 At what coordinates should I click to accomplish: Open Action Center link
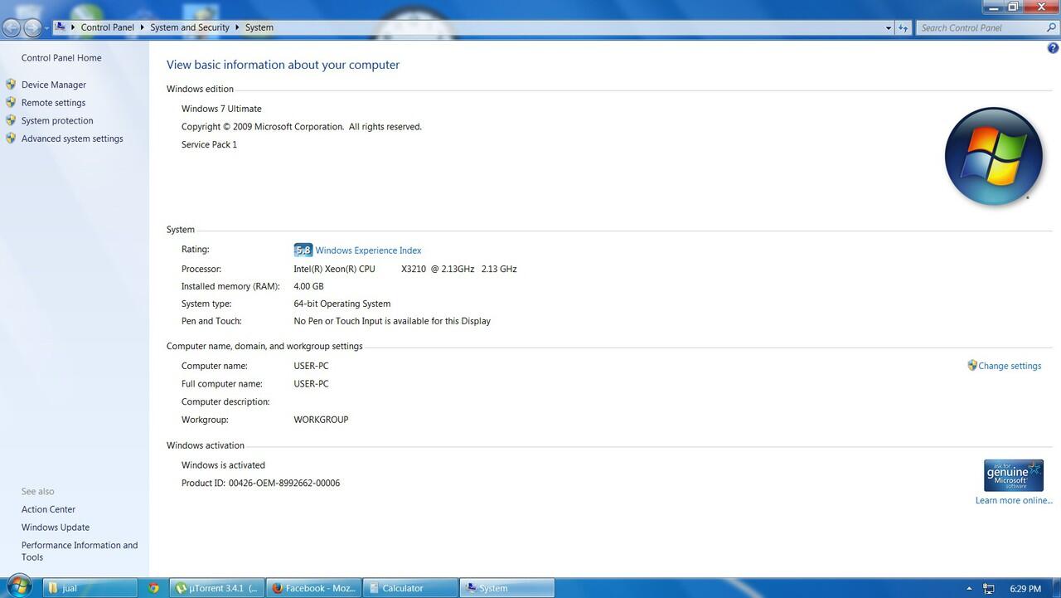(48, 509)
